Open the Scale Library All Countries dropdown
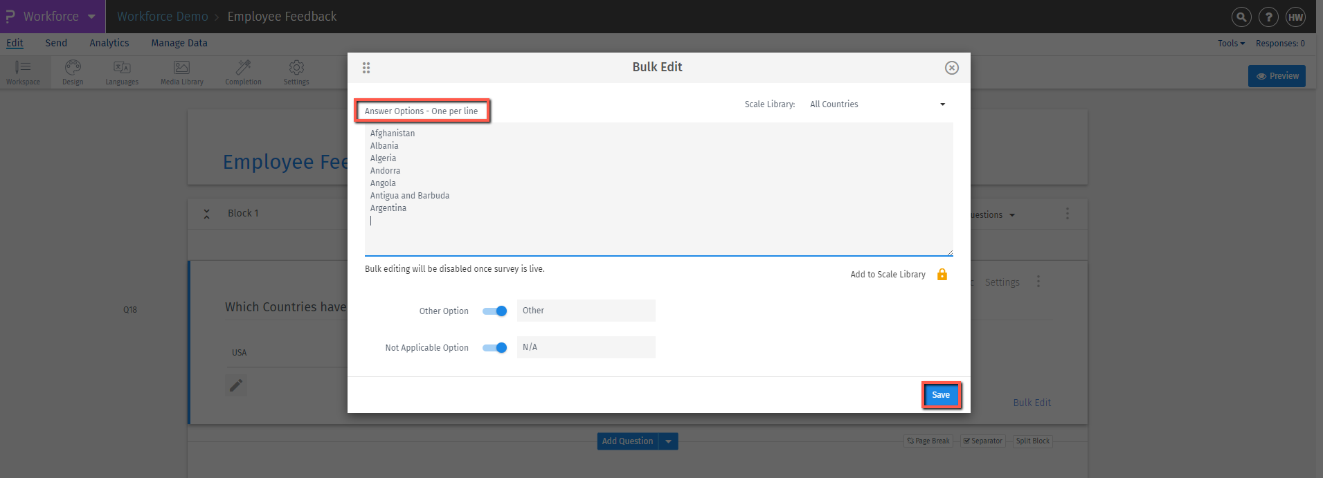The height and width of the screenshot is (478, 1323). coord(877,104)
